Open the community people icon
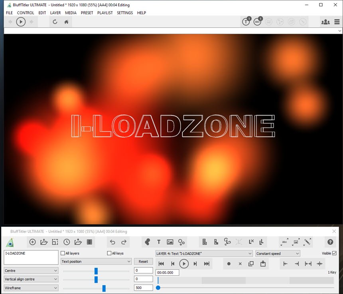The height and width of the screenshot is (294, 343). pos(325,22)
